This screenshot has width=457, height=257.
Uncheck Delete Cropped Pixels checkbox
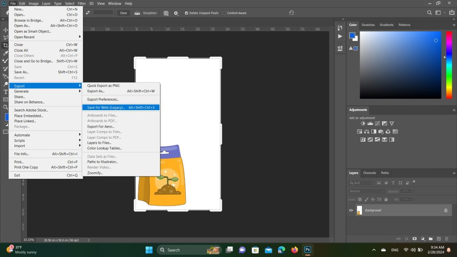(x=187, y=13)
